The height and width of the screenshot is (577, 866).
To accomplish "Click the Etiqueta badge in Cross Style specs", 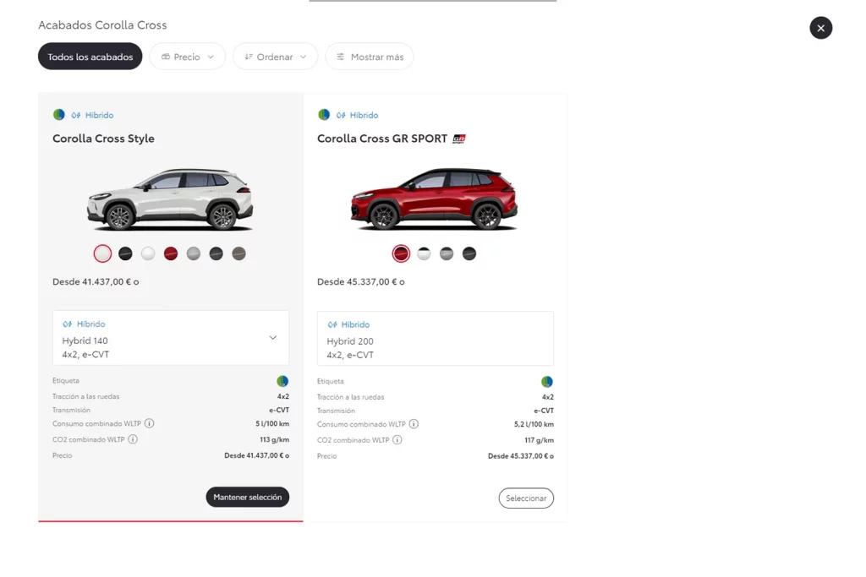I will 282,381.
